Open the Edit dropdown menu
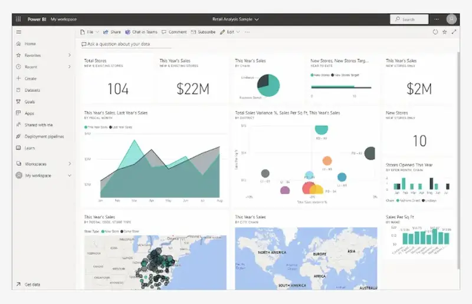This screenshot has width=472, height=304. coord(230,32)
